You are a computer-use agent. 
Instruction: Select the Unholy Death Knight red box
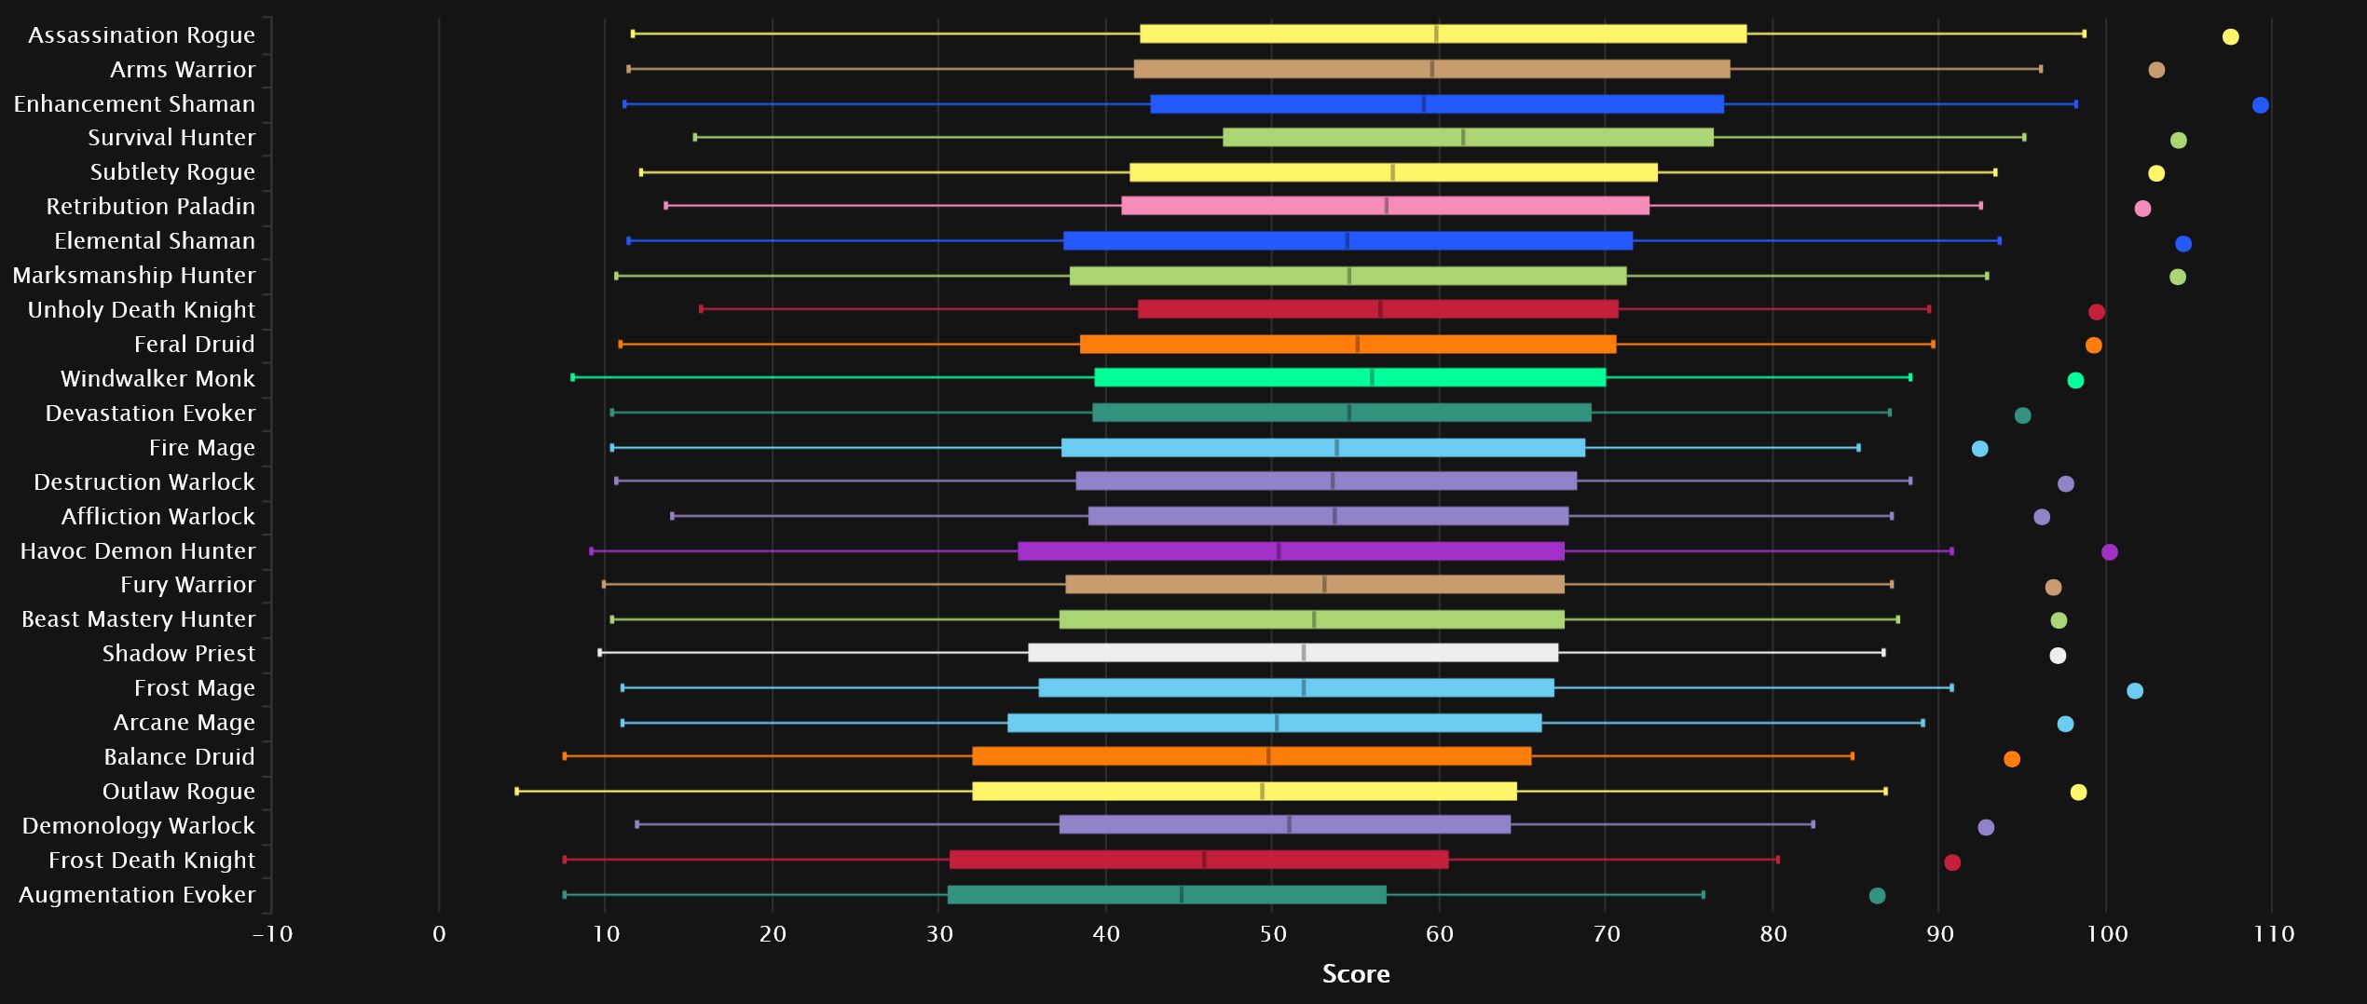click(1377, 309)
